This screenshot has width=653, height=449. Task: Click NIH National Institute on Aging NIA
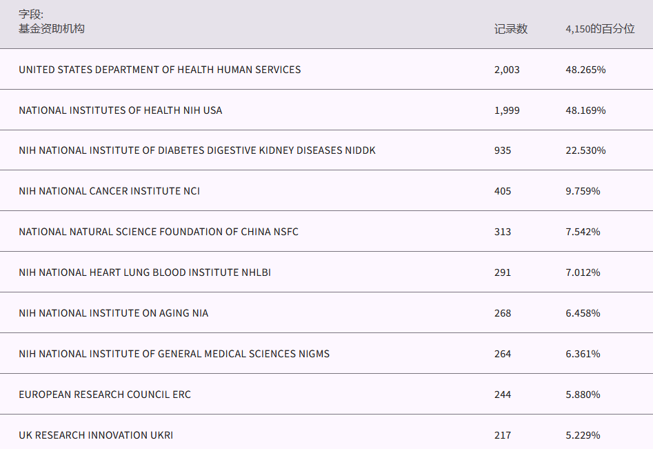(x=113, y=313)
